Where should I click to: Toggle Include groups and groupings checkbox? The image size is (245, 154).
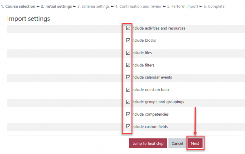[128, 102]
